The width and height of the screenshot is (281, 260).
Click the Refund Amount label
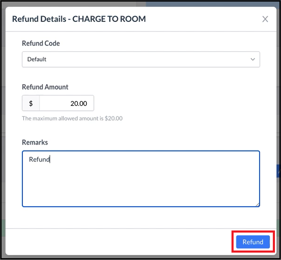45,87
